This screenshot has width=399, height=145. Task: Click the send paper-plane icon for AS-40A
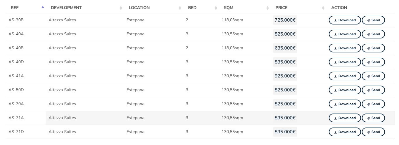click(369, 34)
